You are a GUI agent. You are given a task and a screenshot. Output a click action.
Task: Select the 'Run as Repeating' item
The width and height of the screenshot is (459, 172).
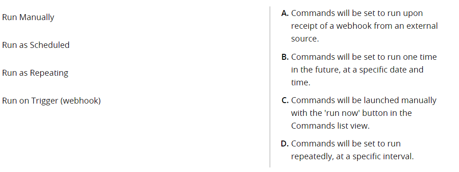35,73
